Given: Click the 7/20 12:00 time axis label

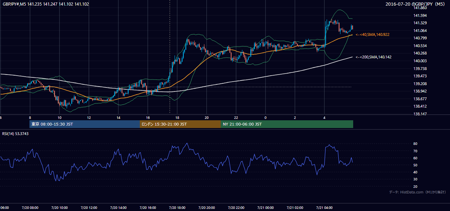Looking at the screenshot, I should point(89,207).
